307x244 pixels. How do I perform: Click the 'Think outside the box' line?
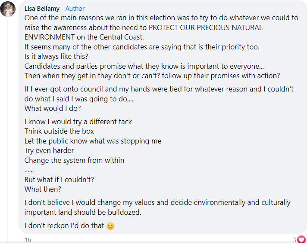(x=59, y=131)
